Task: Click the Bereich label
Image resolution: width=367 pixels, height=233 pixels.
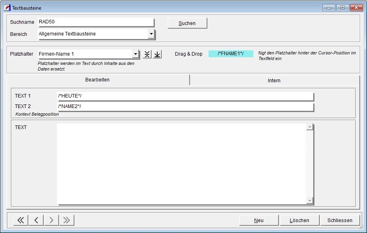Action: (19, 34)
